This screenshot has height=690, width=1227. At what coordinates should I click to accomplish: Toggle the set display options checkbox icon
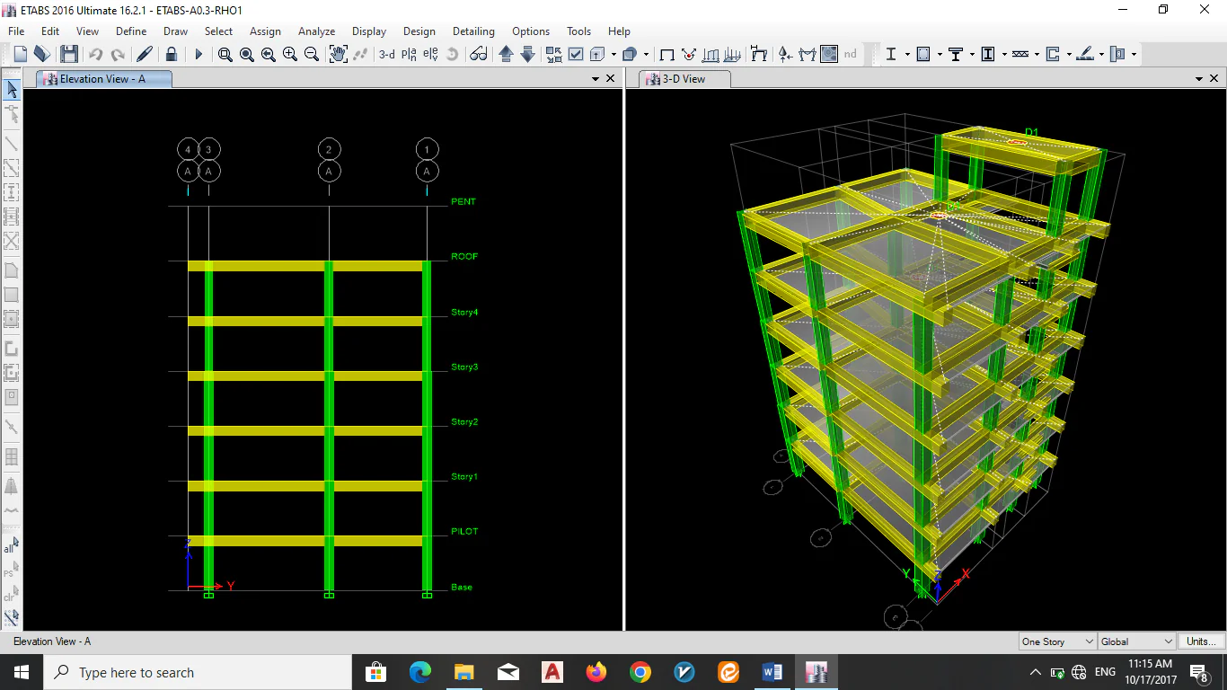point(576,55)
